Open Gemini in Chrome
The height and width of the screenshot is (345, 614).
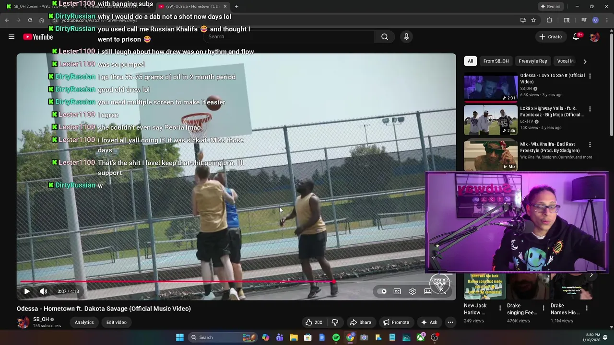(x=550, y=6)
